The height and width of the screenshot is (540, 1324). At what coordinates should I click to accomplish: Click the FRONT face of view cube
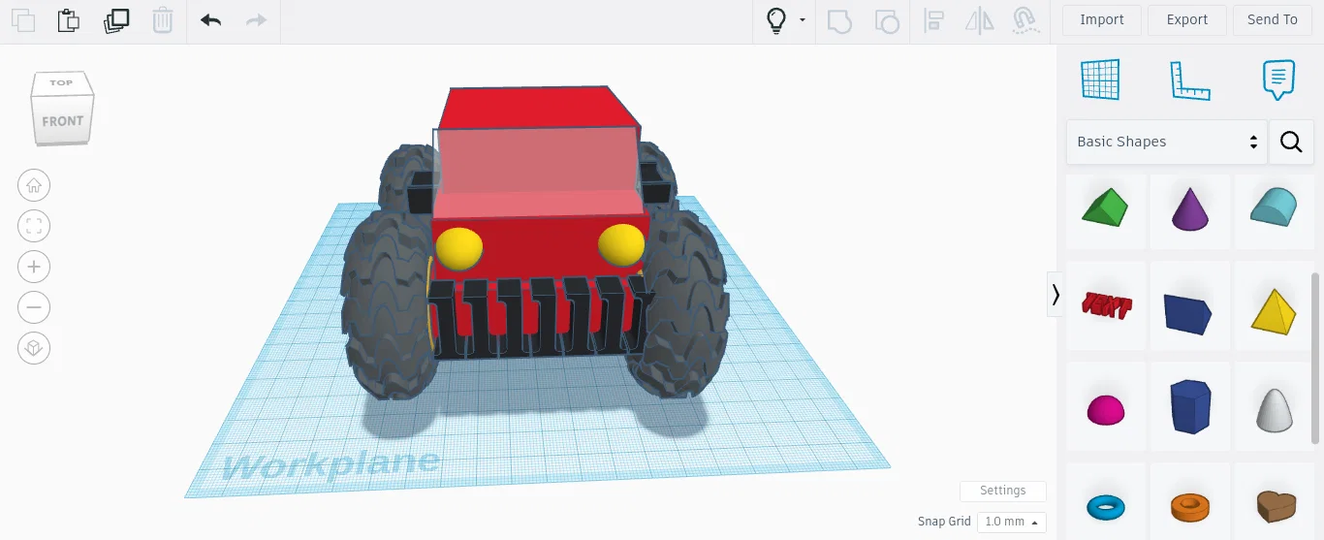click(62, 121)
